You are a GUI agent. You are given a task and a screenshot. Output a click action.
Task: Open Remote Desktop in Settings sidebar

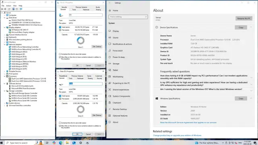(x=120, y=109)
